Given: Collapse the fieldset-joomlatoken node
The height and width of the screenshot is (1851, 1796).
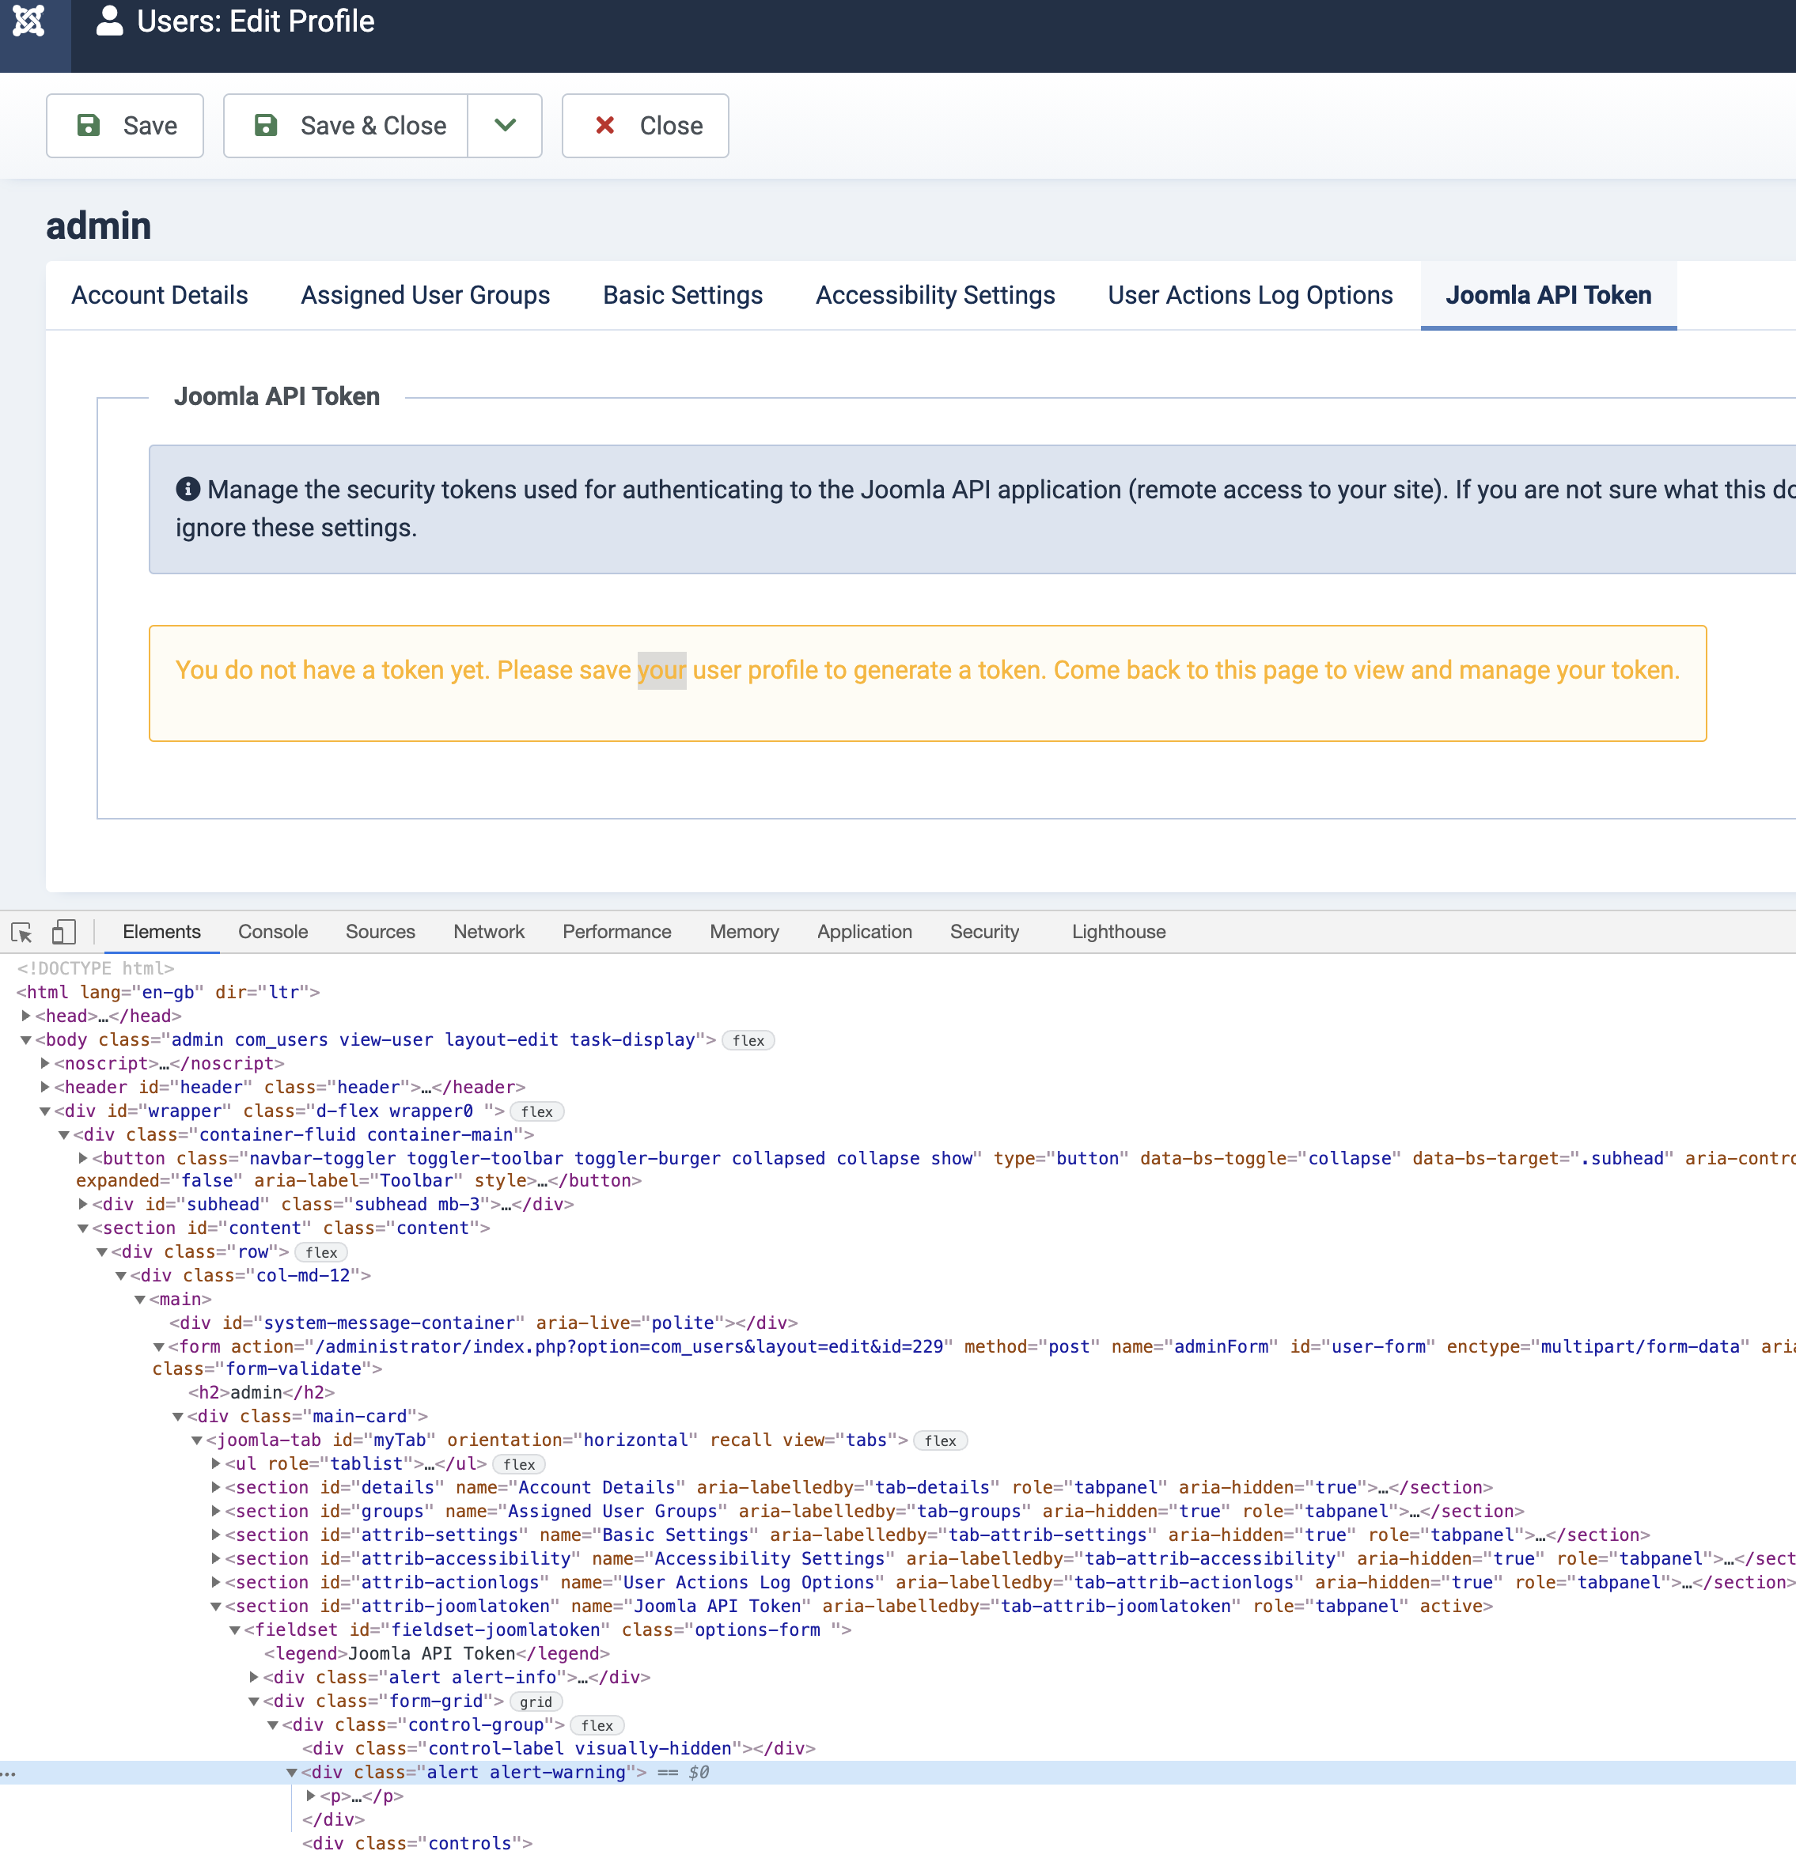Looking at the screenshot, I should (x=235, y=1630).
